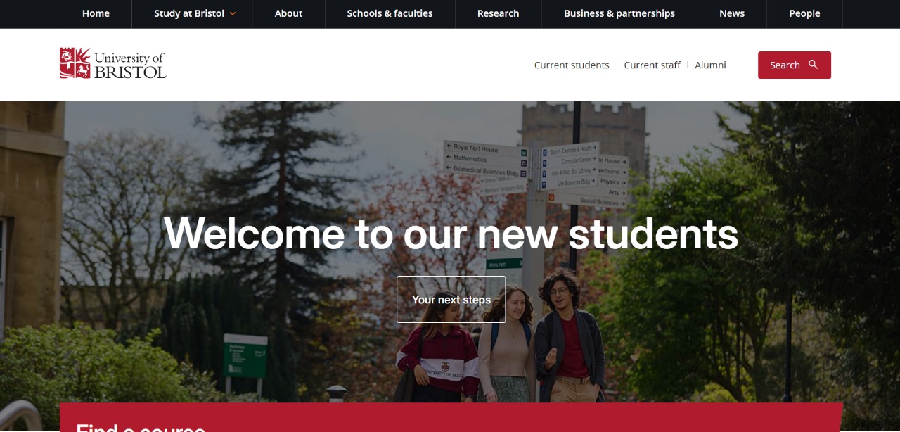900x432 pixels.
Task: Click the Find a course red panel
Action: [x=451, y=417]
